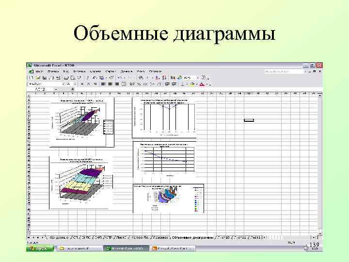The width and height of the screenshot is (349, 262).
Task: Open the Name Box dropdown arrow
Action: (x=56, y=89)
